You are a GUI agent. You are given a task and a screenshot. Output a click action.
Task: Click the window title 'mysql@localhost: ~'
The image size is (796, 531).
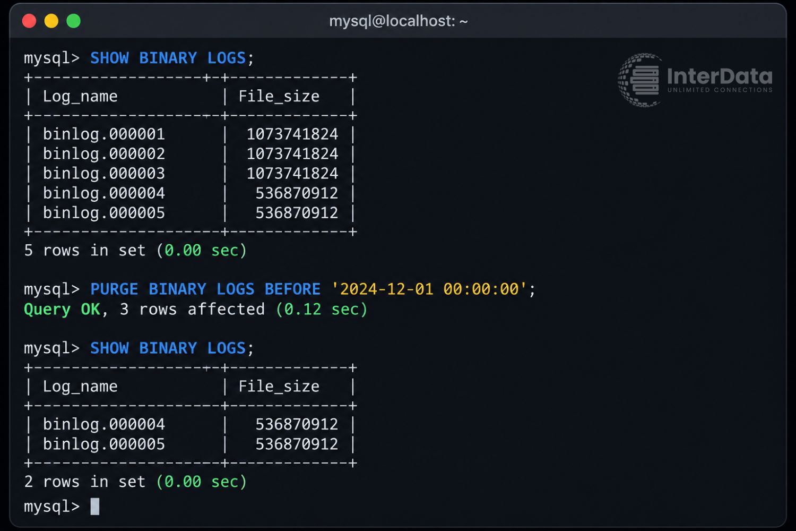[398, 21]
